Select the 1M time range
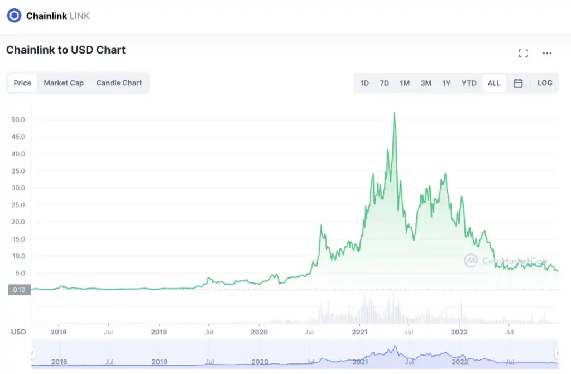Viewport: 571px width, 374px height. [x=405, y=83]
